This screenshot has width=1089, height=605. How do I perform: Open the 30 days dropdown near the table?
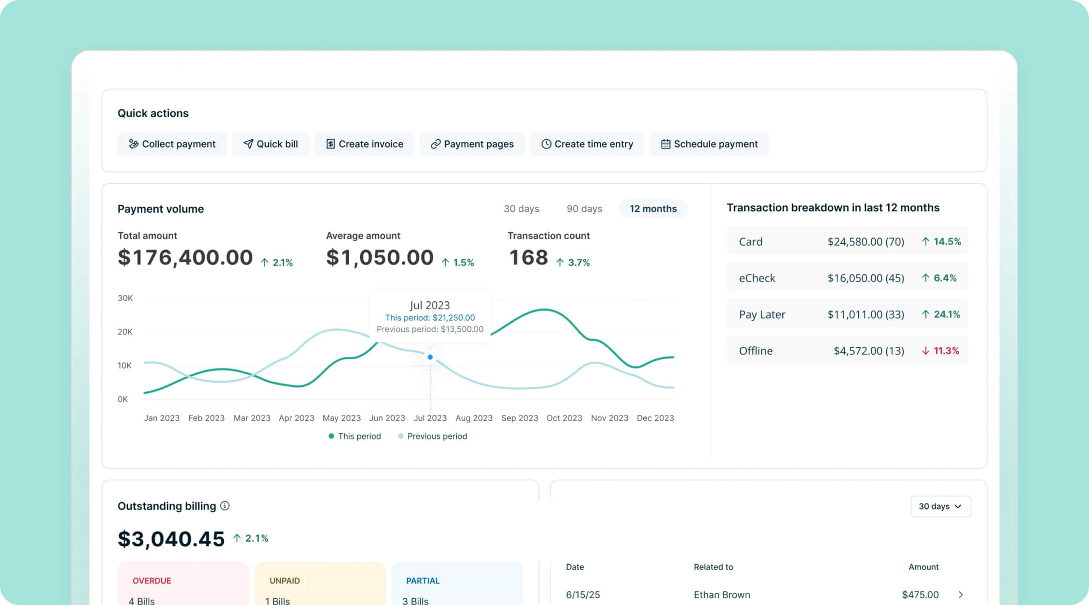click(940, 506)
